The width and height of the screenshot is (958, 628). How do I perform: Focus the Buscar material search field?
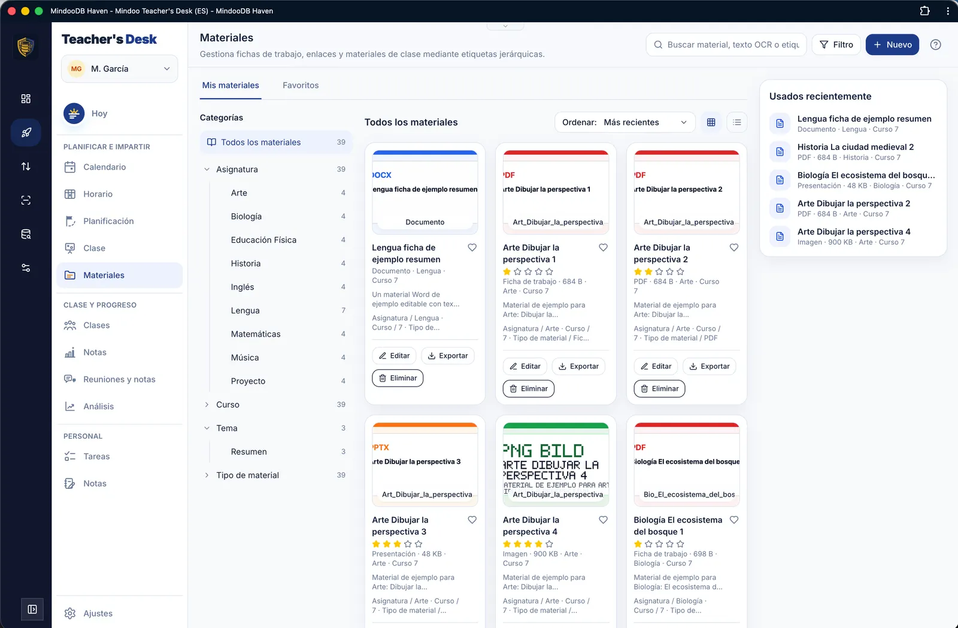(x=726, y=44)
